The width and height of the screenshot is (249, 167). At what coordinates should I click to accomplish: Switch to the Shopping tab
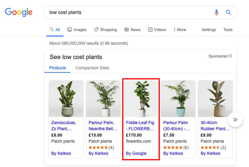pyautogui.click(x=106, y=30)
